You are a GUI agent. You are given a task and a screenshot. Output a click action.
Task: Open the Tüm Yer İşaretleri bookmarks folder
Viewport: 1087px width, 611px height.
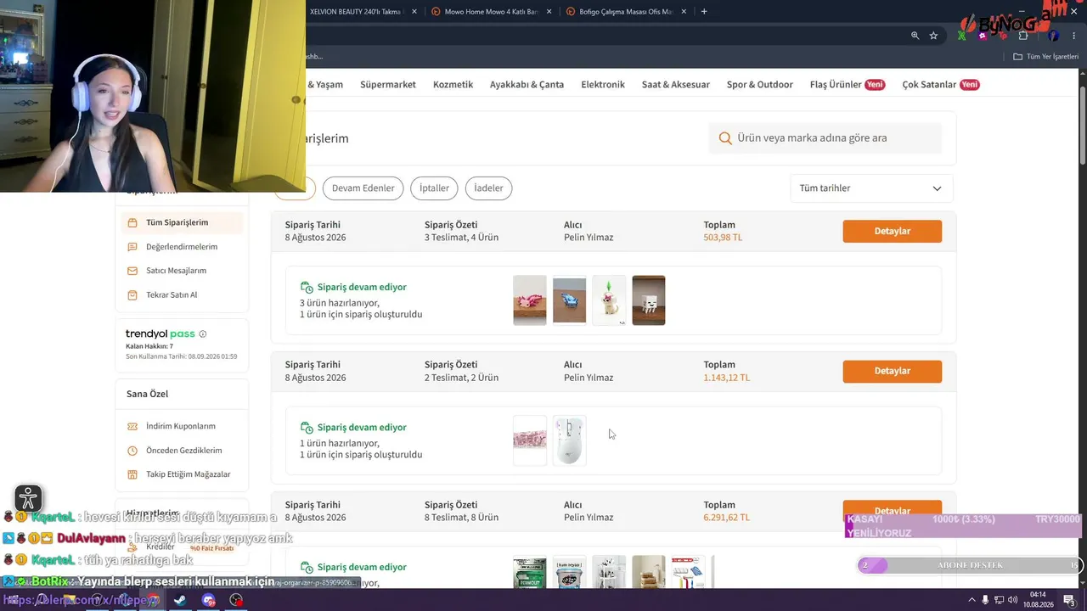coord(1046,57)
